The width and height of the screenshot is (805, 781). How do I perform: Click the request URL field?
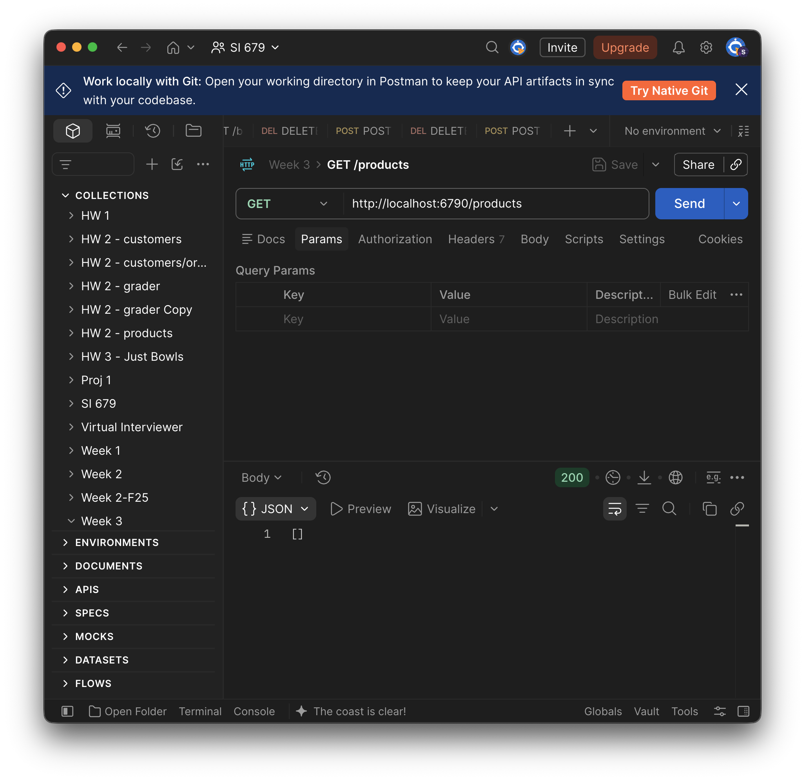[x=496, y=204]
